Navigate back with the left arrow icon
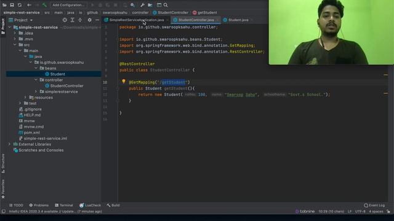 click(x=29, y=5)
